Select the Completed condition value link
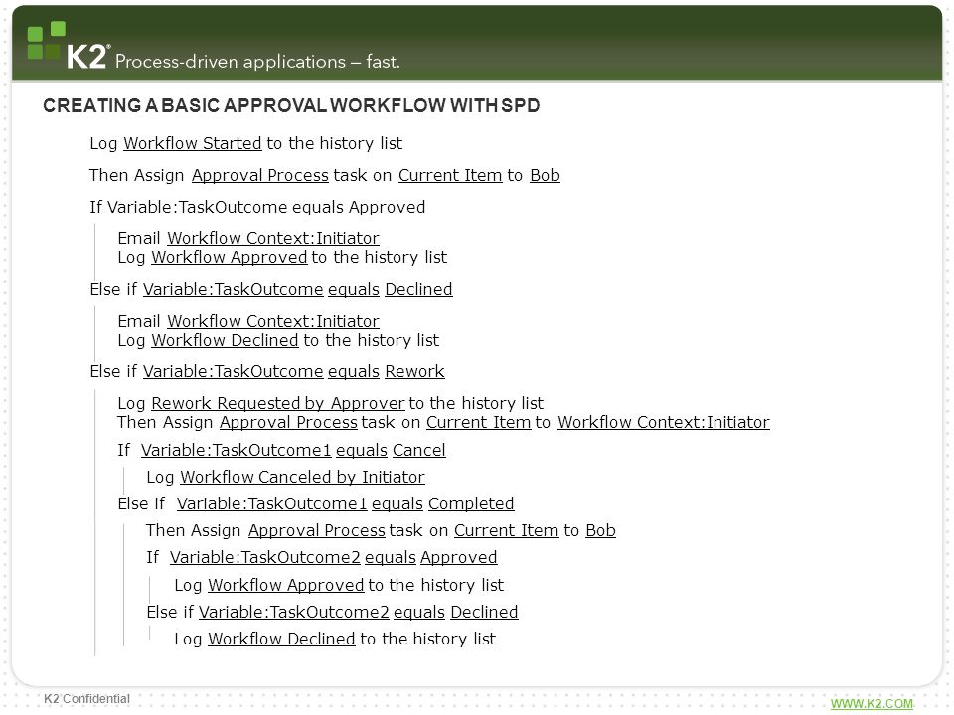Image resolution: width=954 pixels, height=715 pixels. (x=471, y=503)
